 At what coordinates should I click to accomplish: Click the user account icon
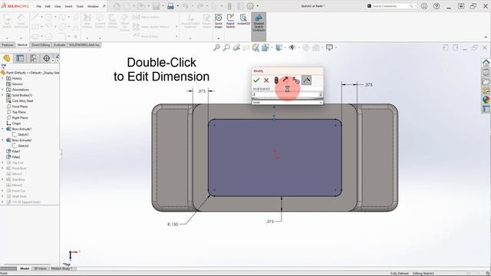[x=424, y=6]
